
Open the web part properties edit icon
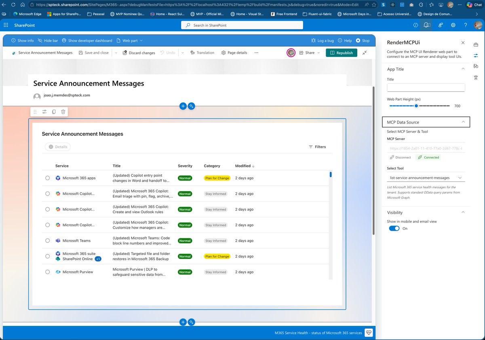[44, 112]
